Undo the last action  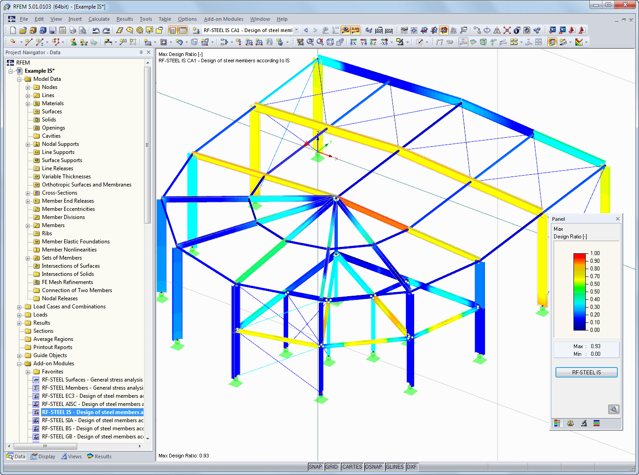pos(96,30)
